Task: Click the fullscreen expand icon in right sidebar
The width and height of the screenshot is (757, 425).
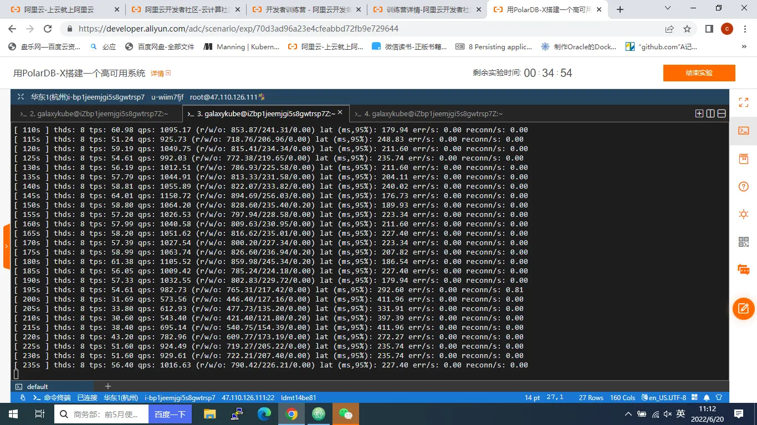Action: point(743,102)
